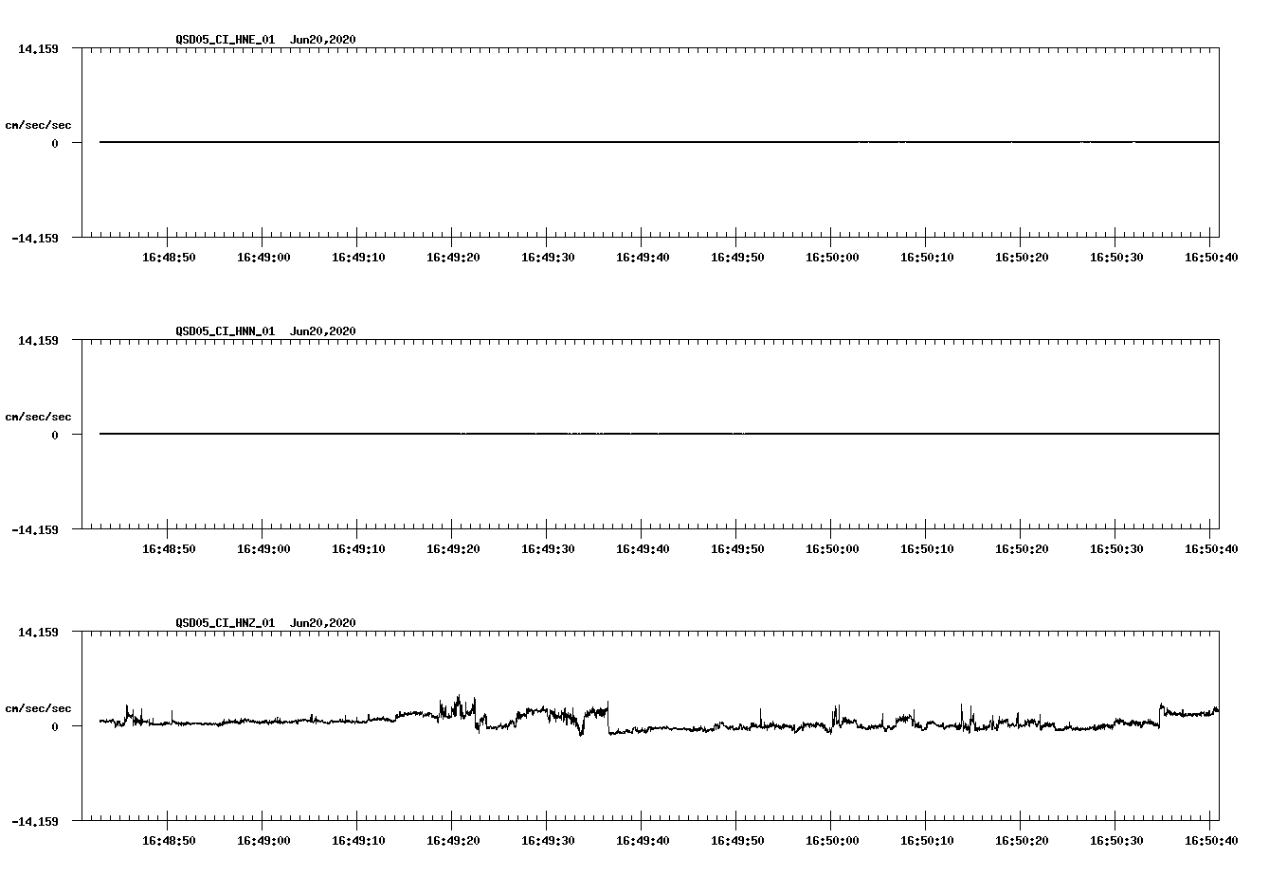Click the cm/sec/sec unit label on HNN plot

tap(38, 417)
